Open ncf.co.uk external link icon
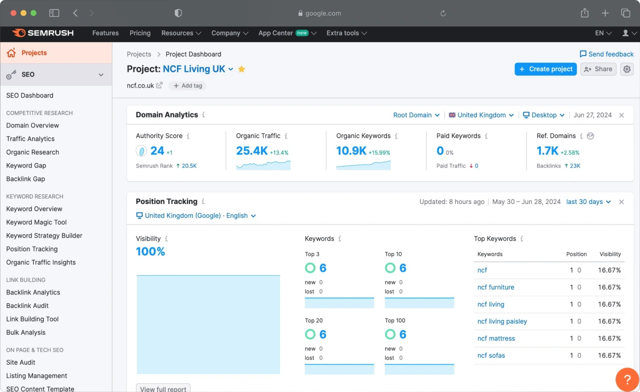 pyautogui.click(x=159, y=85)
